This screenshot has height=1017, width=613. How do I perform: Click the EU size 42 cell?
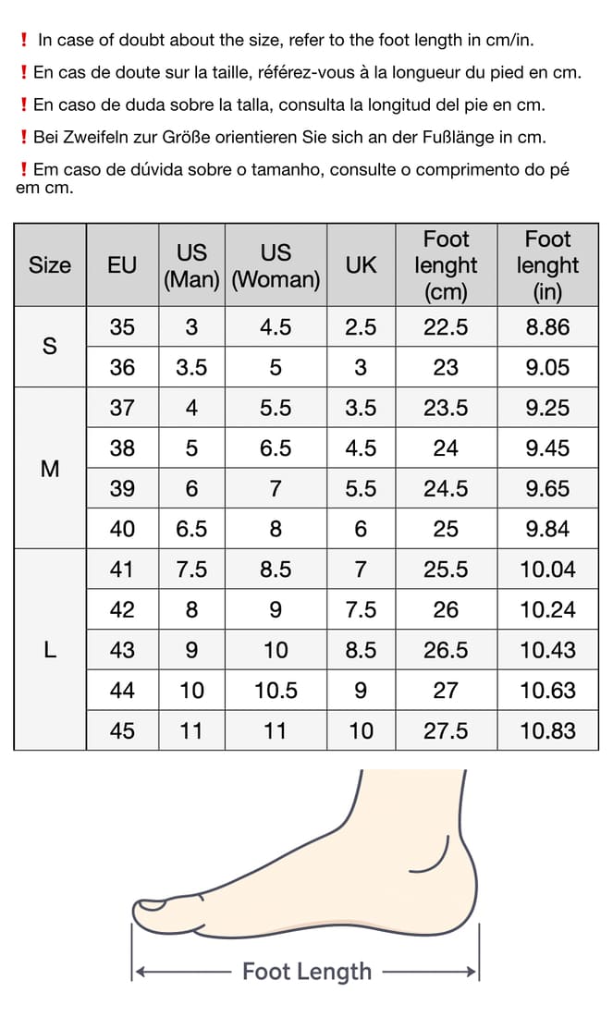[122, 609]
